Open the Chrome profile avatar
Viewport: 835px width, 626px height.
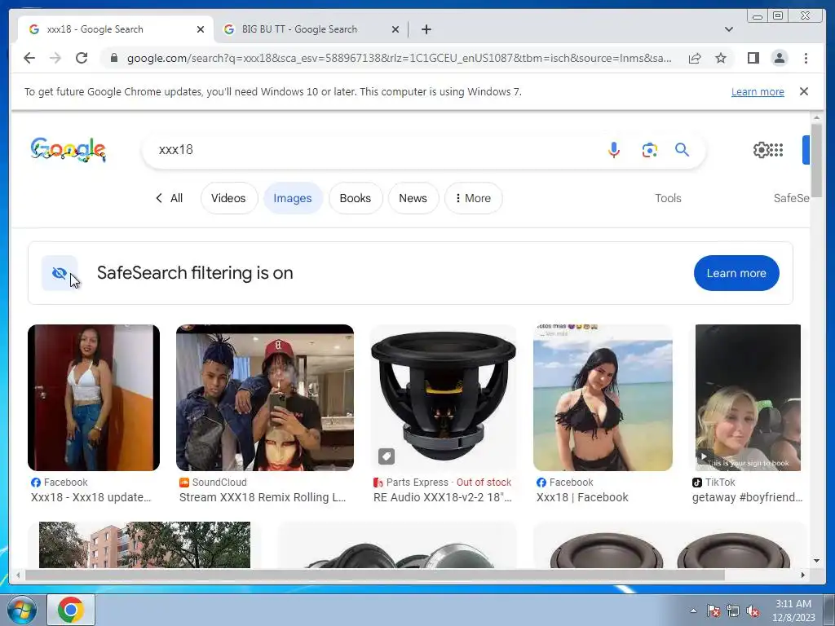(x=779, y=58)
